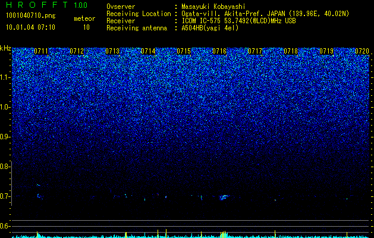Image resolution: width=374 pixels, height=238 pixels.
Task: Click the date stamp 10.01.04 07:10
Action: [30, 27]
